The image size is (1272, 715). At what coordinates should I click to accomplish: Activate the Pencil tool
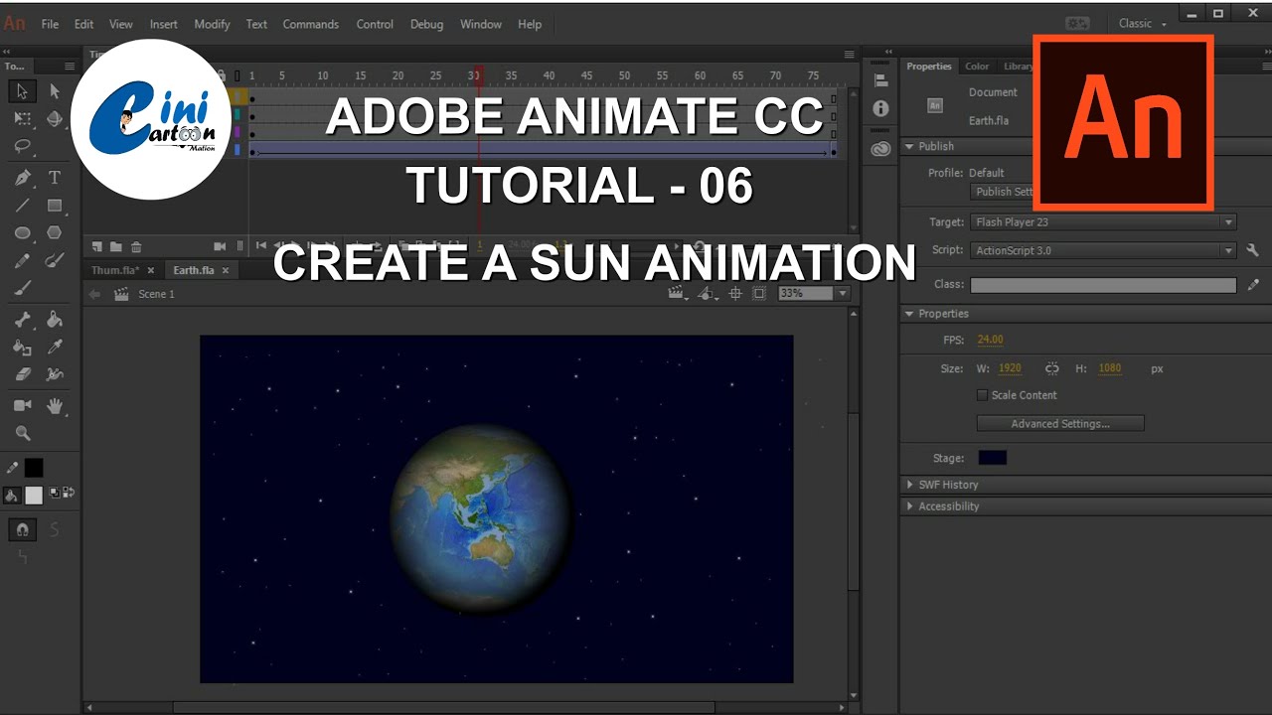[22, 261]
